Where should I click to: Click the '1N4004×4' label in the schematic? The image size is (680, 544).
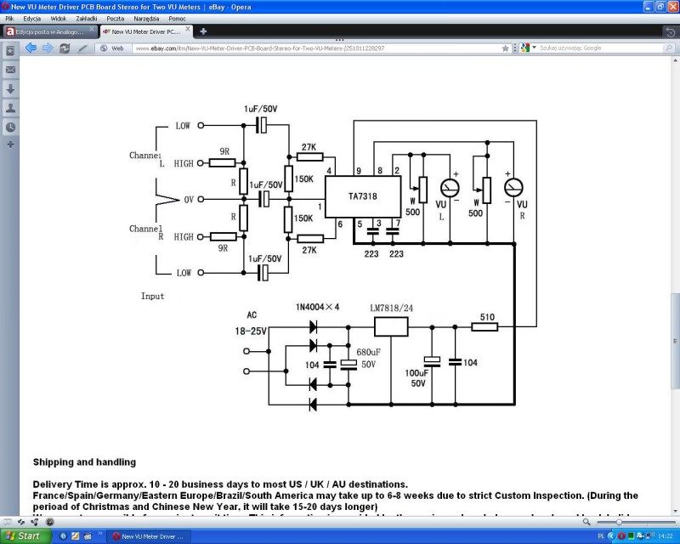(317, 307)
